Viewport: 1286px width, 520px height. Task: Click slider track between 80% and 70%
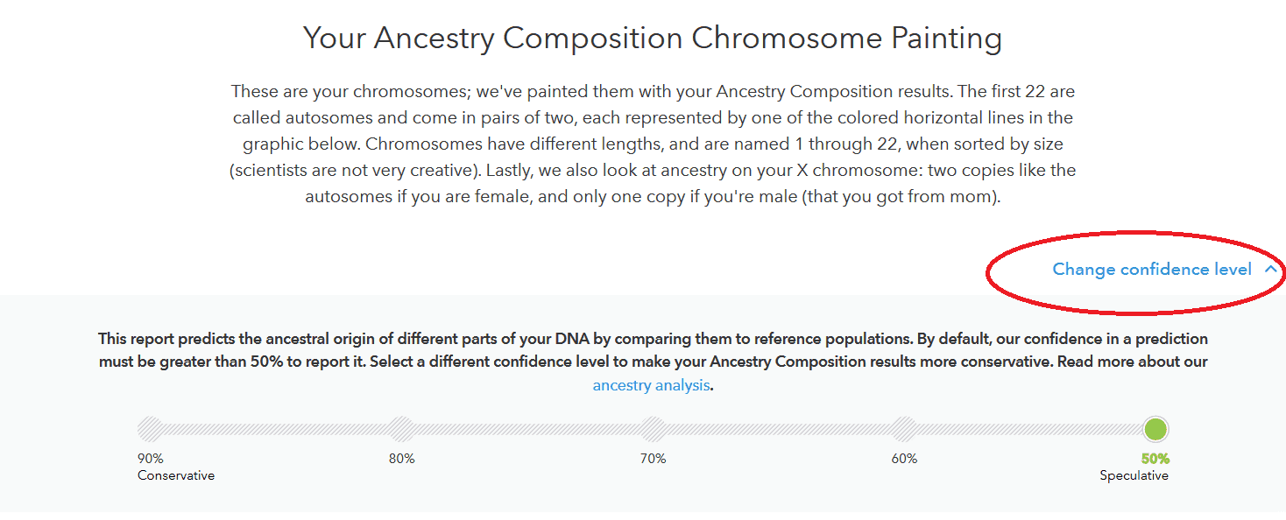click(527, 429)
